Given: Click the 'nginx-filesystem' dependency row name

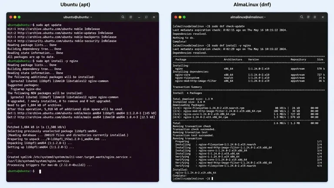Looking at the screenshot, I should click(187, 78).
